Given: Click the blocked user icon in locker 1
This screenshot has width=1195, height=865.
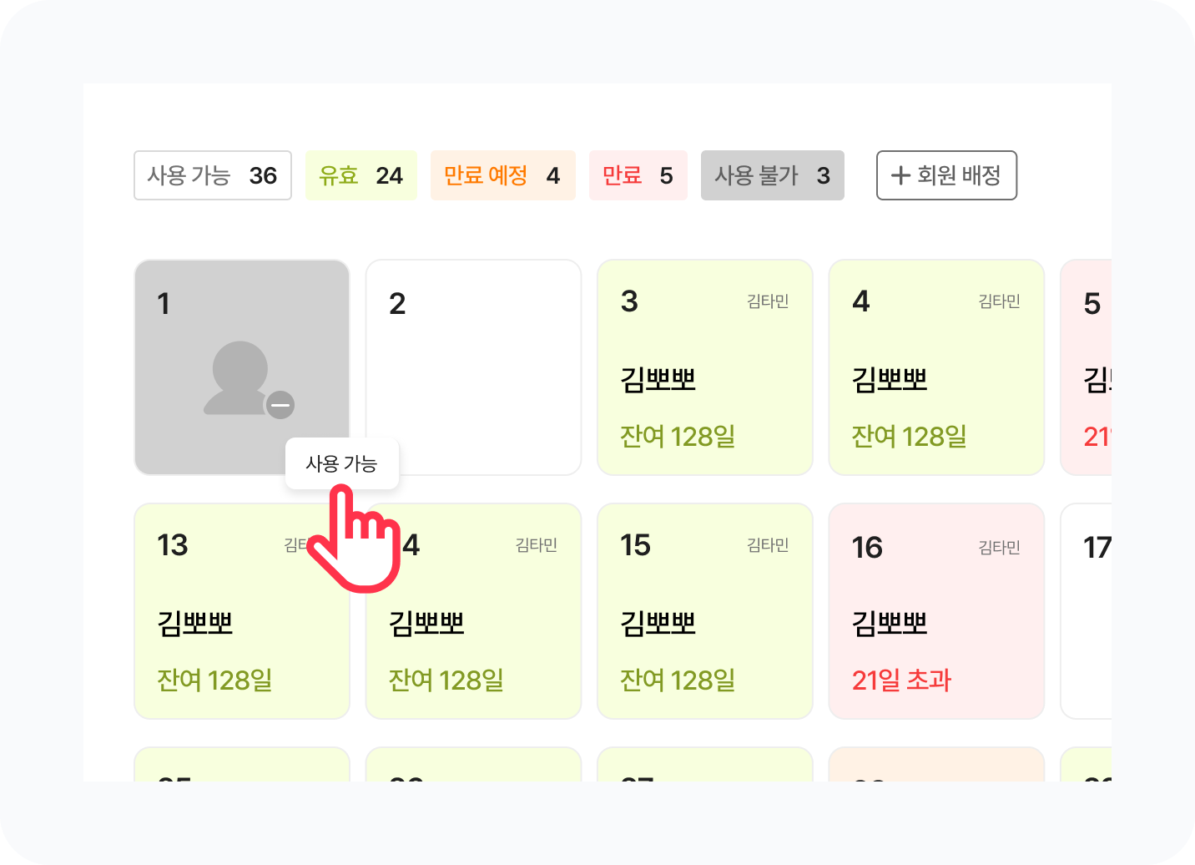Looking at the screenshot, I should [247, 380].
